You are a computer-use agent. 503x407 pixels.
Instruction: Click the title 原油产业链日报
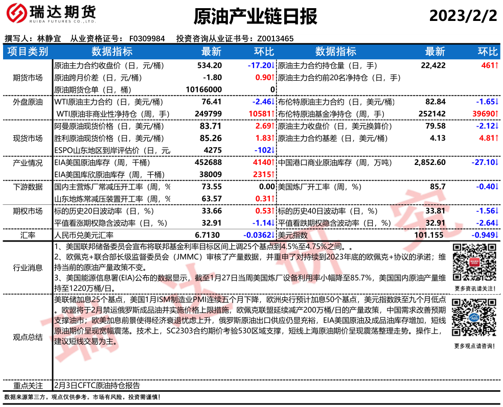pyautogui.click(x=256, y=17)
